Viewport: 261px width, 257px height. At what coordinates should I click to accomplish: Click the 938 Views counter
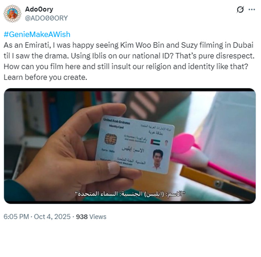91,217
